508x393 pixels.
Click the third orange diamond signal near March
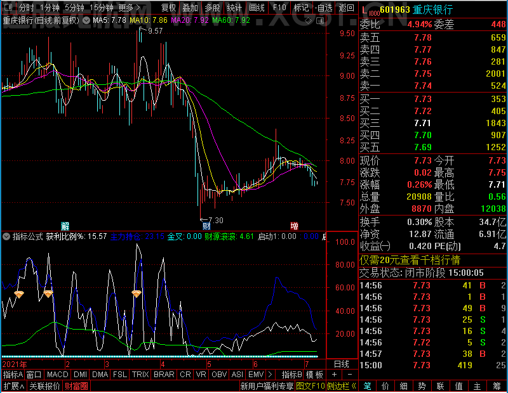click(137, 293)
